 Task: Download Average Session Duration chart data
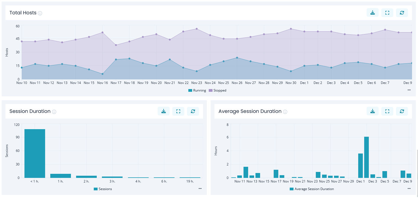[373, 111]
